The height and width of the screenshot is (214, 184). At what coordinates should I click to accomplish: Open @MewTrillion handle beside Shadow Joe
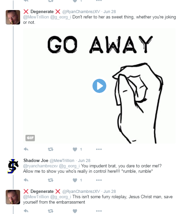62,160
